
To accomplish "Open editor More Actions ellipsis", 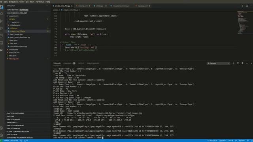I will (x=251, y=6).
